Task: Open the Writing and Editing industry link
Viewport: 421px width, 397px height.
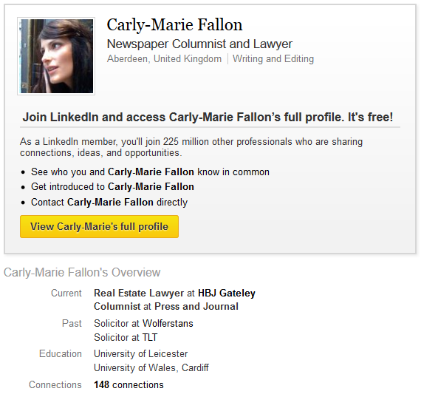Action: click(x=273, y=58)
